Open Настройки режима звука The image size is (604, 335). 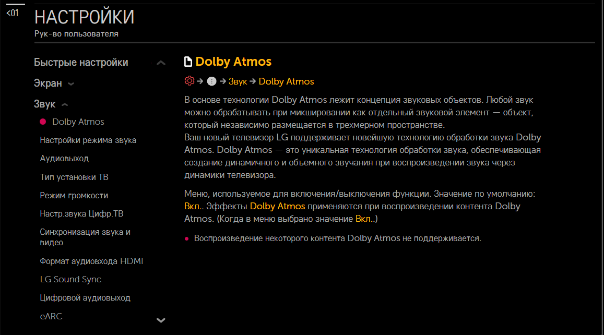coord(88,140)
